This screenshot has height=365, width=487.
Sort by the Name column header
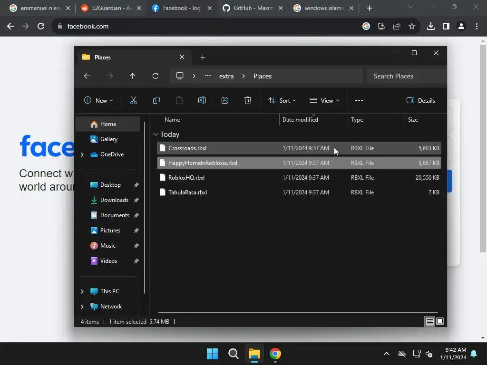[172, 120]
